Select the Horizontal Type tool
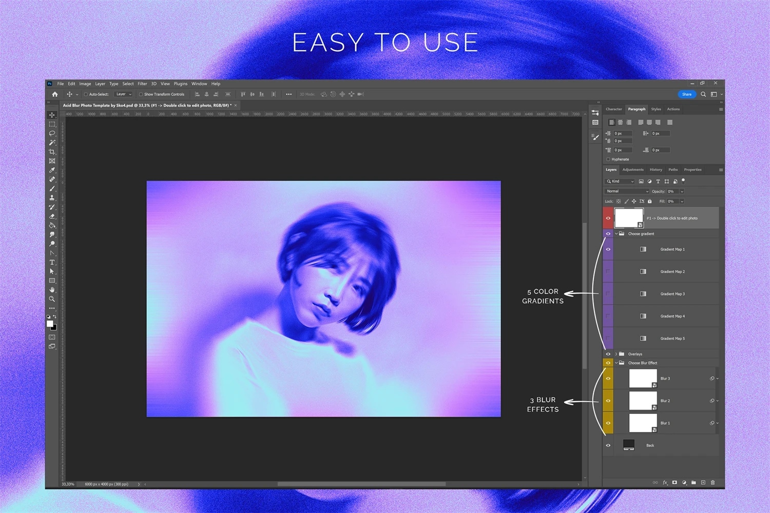The height and width of the screenshot is (513, 770). coord(52,262)
